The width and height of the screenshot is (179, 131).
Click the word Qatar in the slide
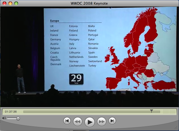pyautogui.click(x=91, y=39)
